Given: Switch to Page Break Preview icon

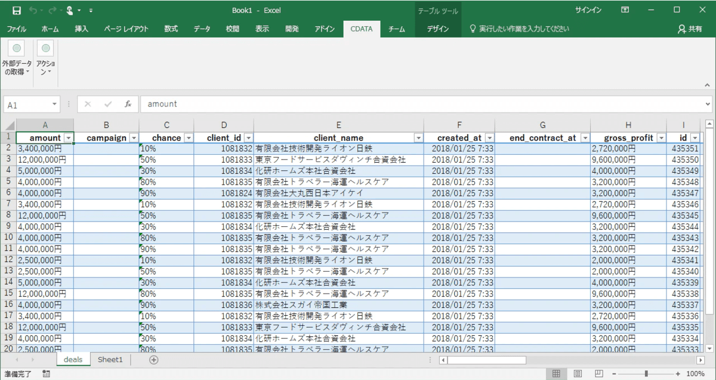Looking at the screenshot, I should [x=598, y=373].
